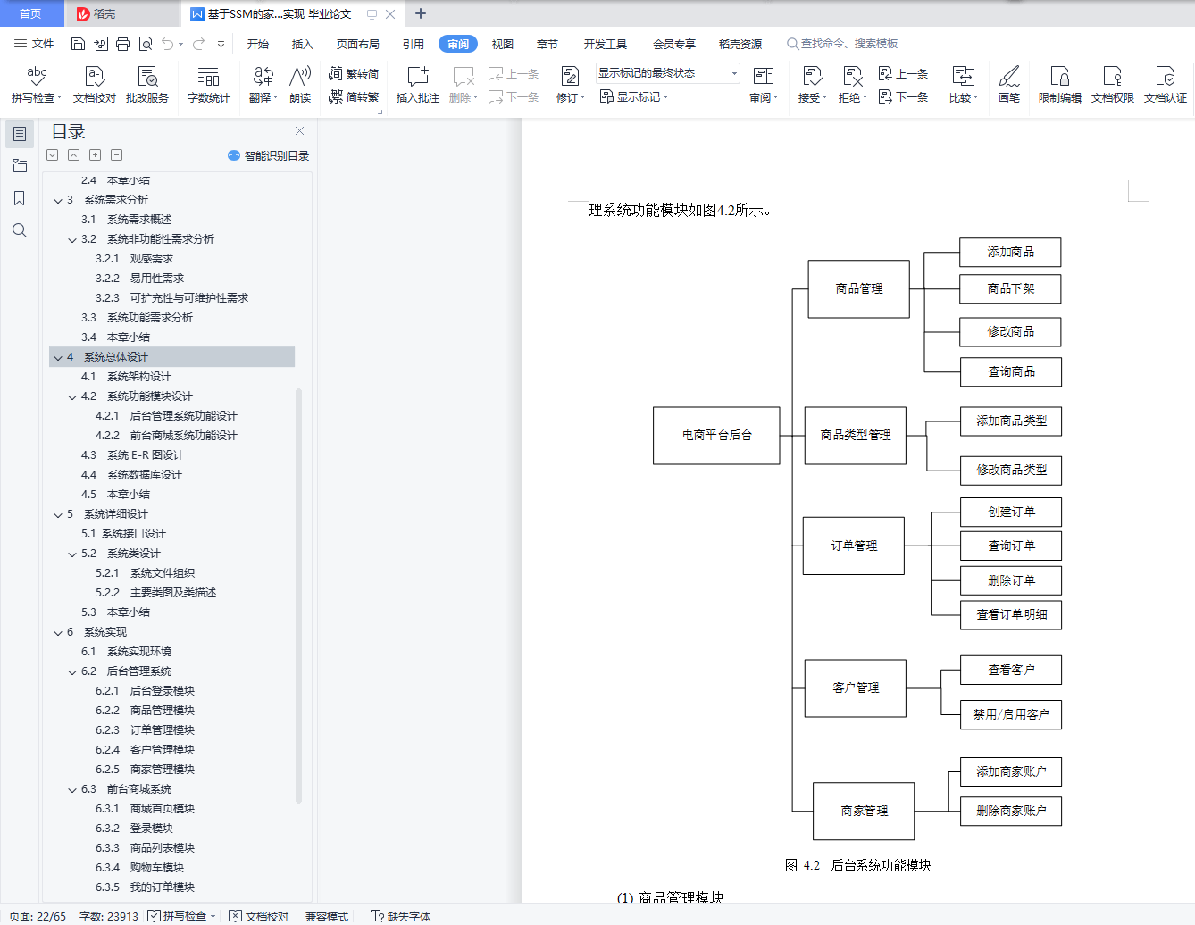
Task: Compare documents with 比较
Action: (964, 85)
